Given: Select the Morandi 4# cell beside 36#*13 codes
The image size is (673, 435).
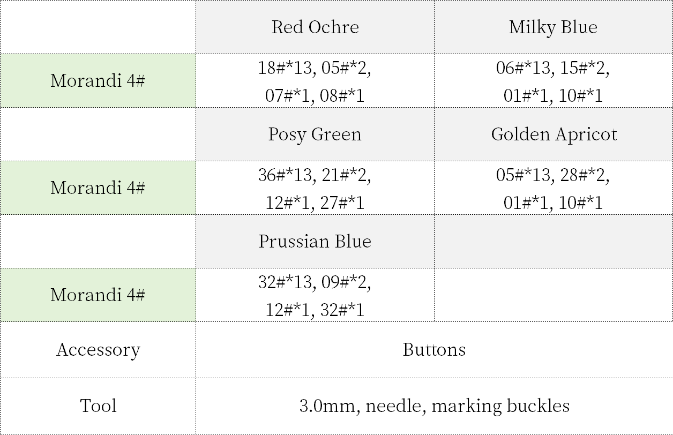Looking at the screenshot, I should (98, 188).
